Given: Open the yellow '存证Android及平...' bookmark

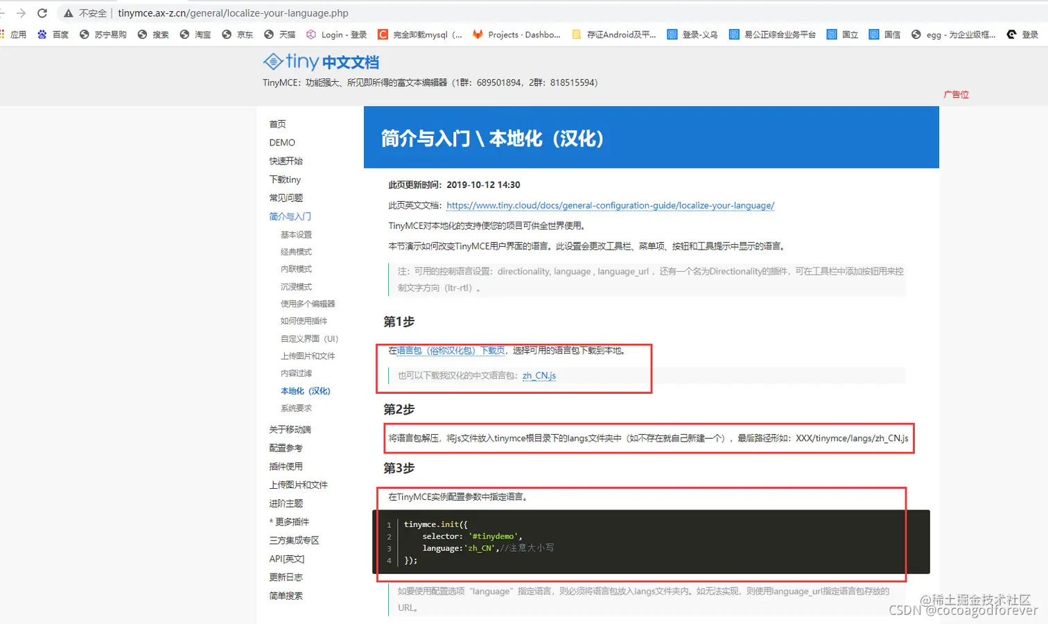Looking at the screenshot, I should [613, 34].
